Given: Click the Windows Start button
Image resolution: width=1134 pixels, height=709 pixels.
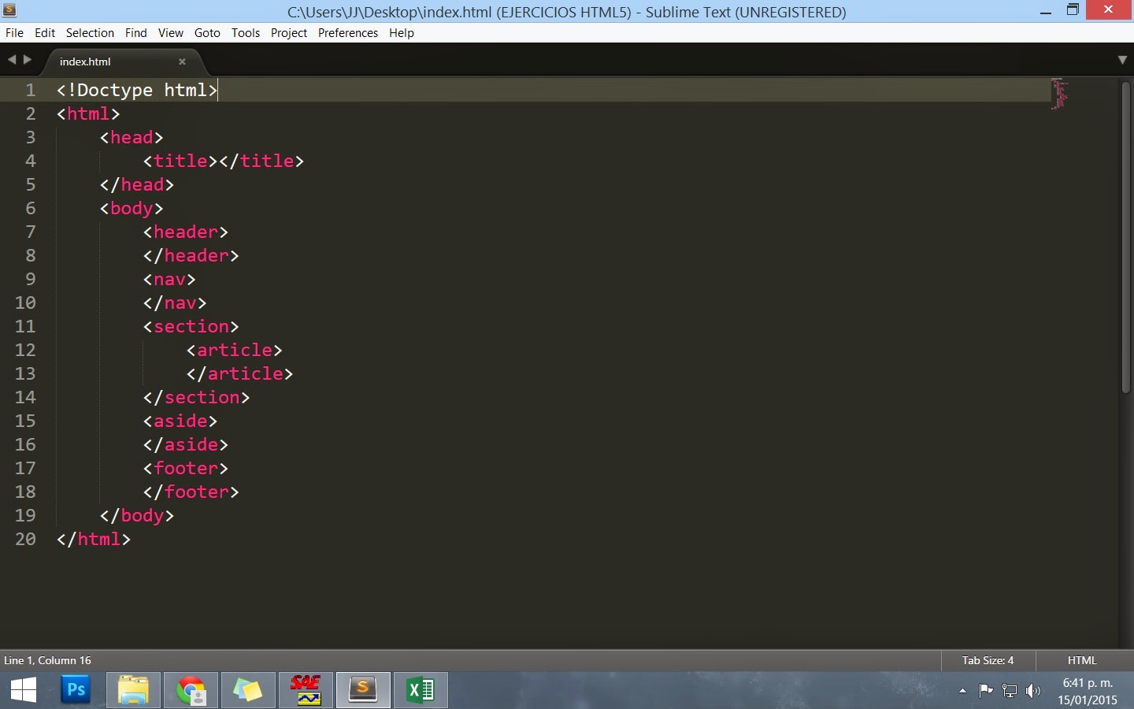Looking at the screenshot, I should click(23, 690).
